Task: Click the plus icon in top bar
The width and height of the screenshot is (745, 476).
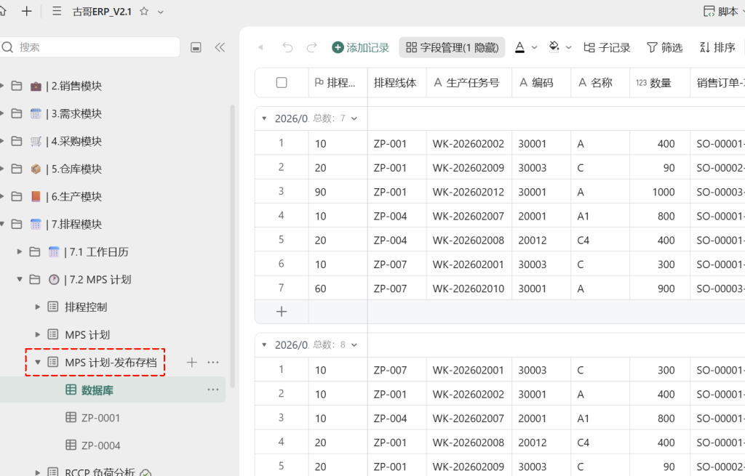Action: 27,12
